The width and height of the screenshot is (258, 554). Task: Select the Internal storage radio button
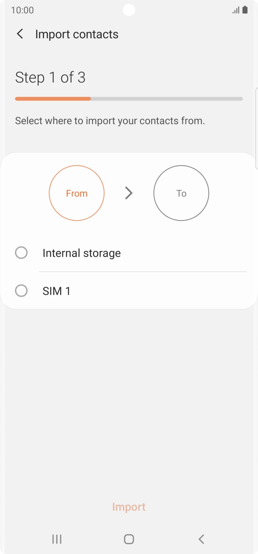(x=21, y=253)
